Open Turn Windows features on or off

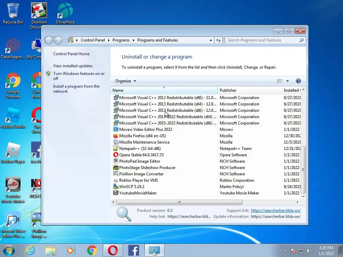79,76
